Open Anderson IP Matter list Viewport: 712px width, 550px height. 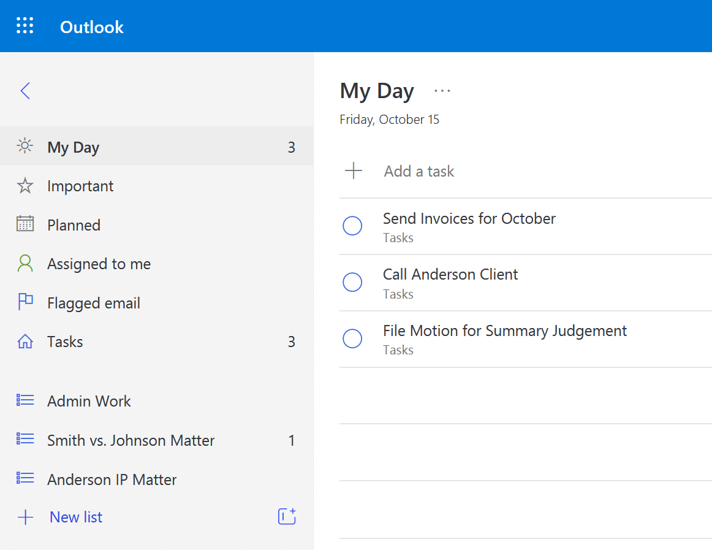point(157,479)
